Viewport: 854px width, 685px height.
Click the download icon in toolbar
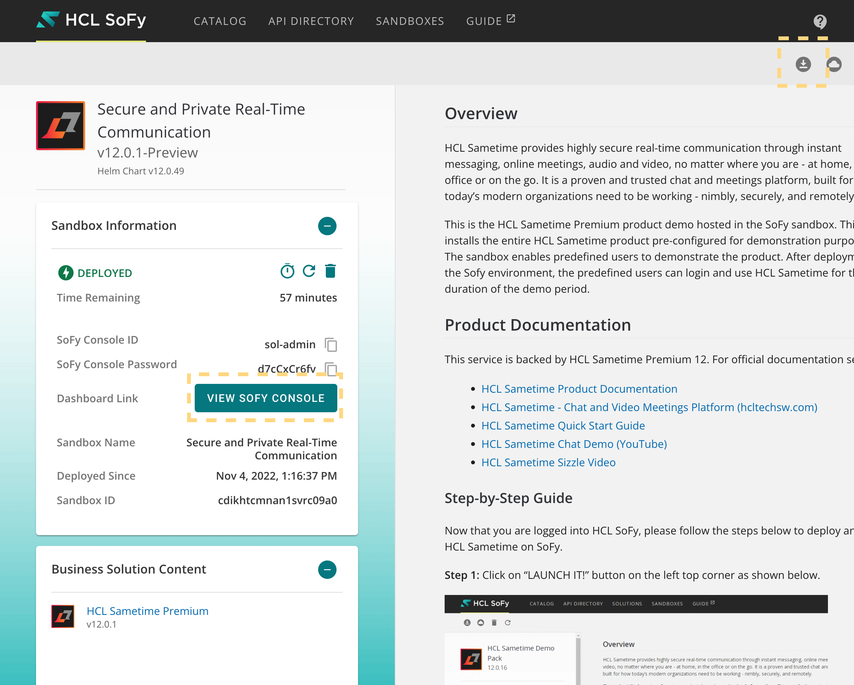[803, 64]
